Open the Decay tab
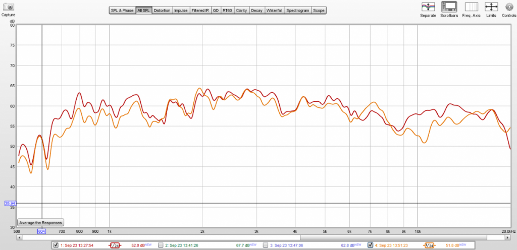 tap(257, 11)
